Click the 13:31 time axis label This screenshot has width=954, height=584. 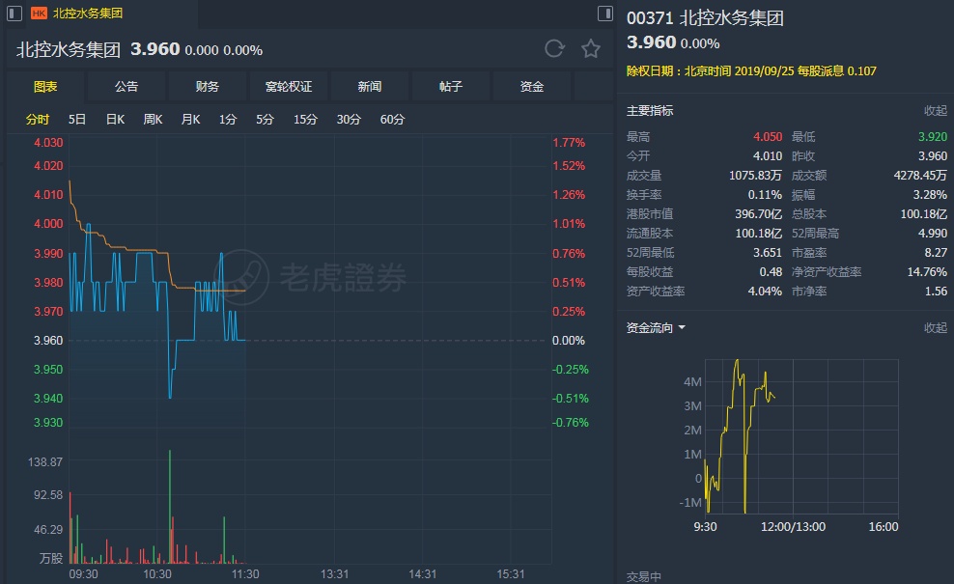(x=335, y=574)
